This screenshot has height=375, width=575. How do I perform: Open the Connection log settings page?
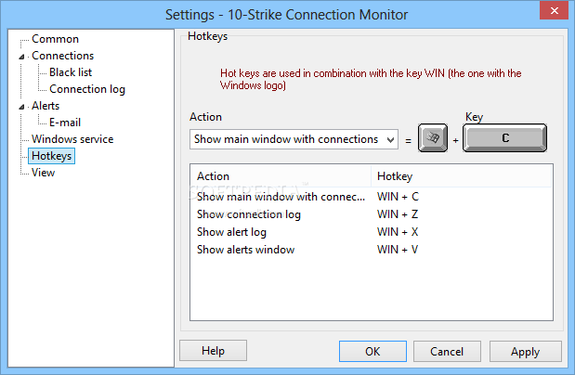click(87, 89)
